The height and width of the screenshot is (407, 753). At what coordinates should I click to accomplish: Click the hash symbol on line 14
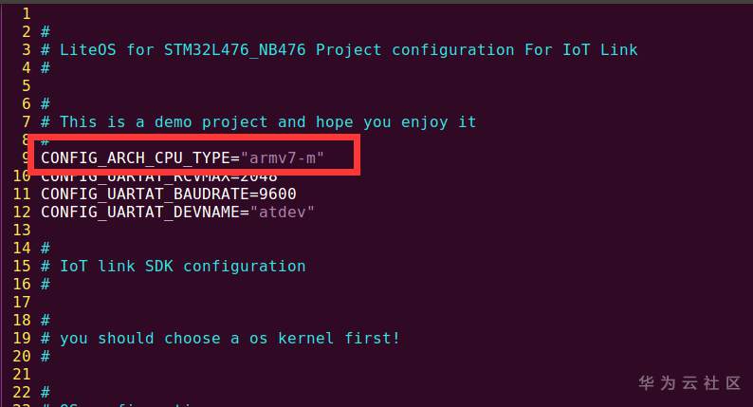click(x=46, y=248)
